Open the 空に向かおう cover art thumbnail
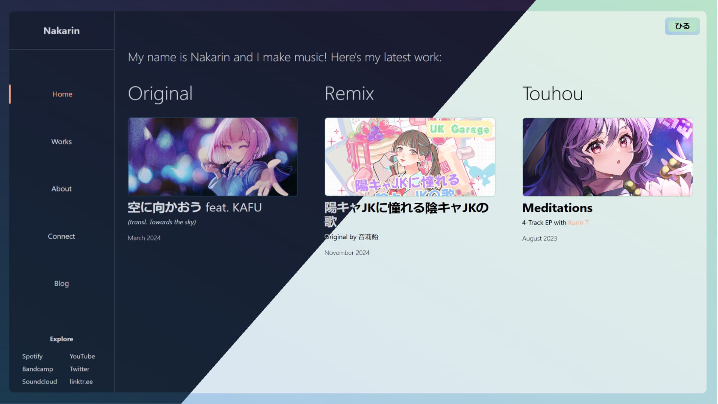 pyautogui.click(x=213, y=157)
